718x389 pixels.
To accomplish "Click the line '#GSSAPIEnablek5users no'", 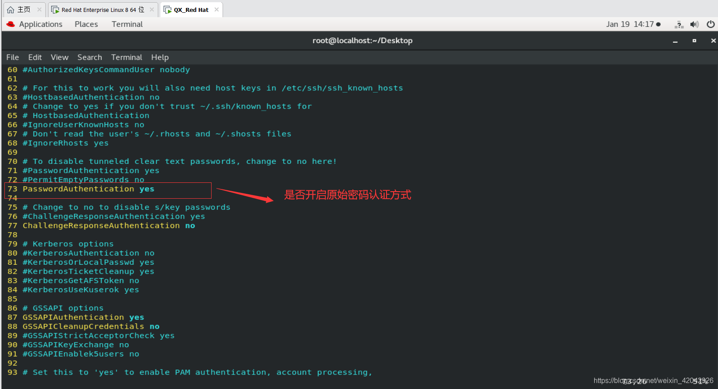I will [81, 354].
